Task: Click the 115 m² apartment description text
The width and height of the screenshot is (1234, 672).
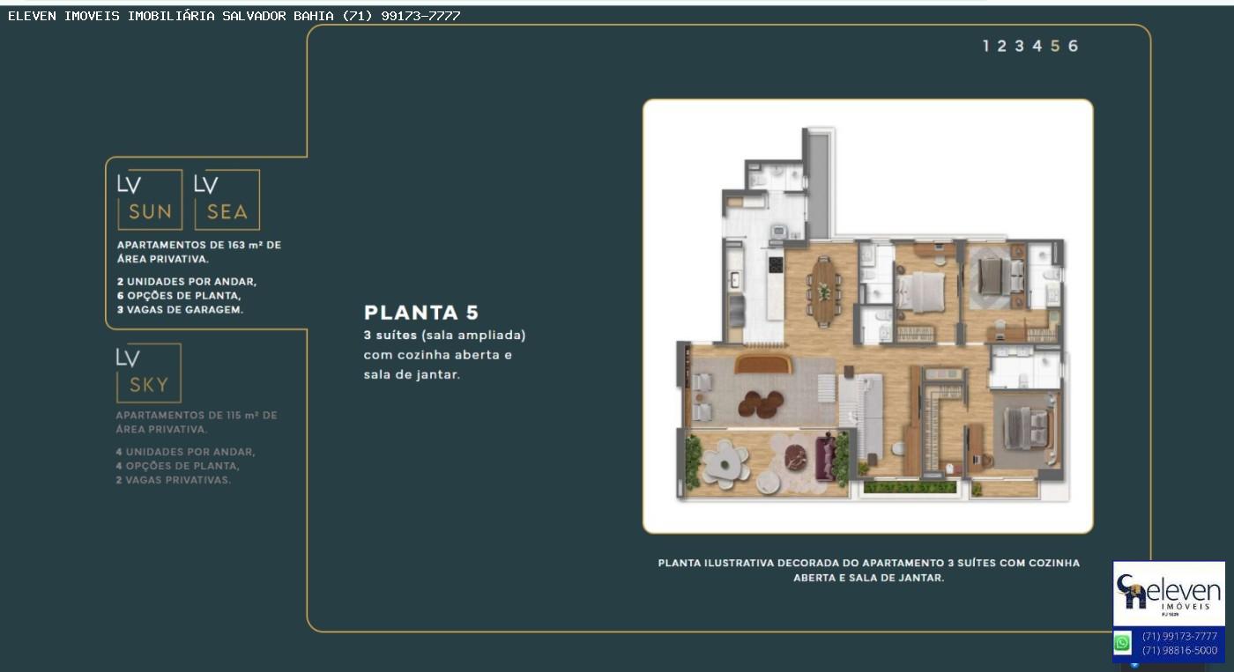Action: (x=197, y=422)
